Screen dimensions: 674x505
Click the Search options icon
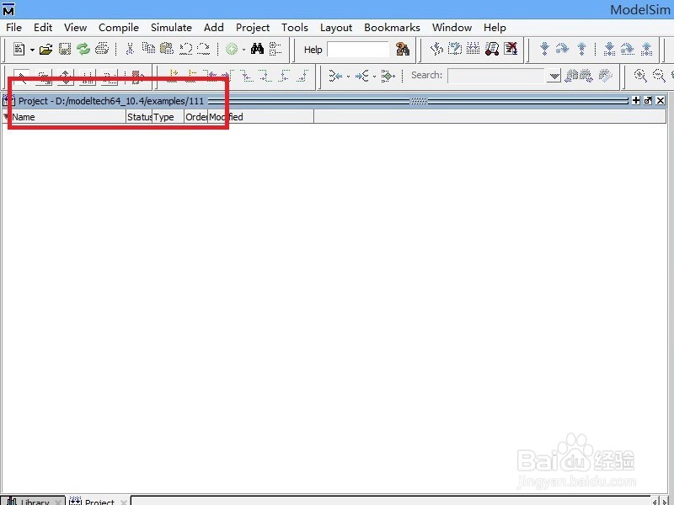[605, 76]
